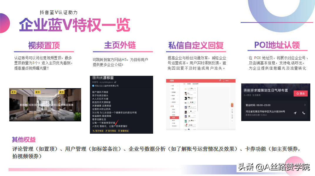Select the bio line 全面防水防尘防风
This screenshot has height=176, width=315.
pos(101,109)
